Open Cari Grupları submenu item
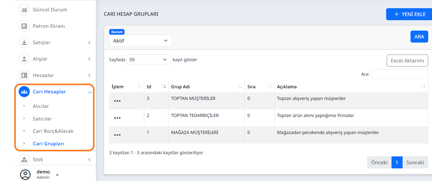This screenshot has height=181, width=432. tap(49, 144)
